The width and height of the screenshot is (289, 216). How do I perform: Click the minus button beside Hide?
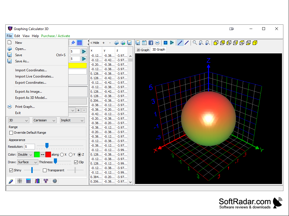point(110,43)
